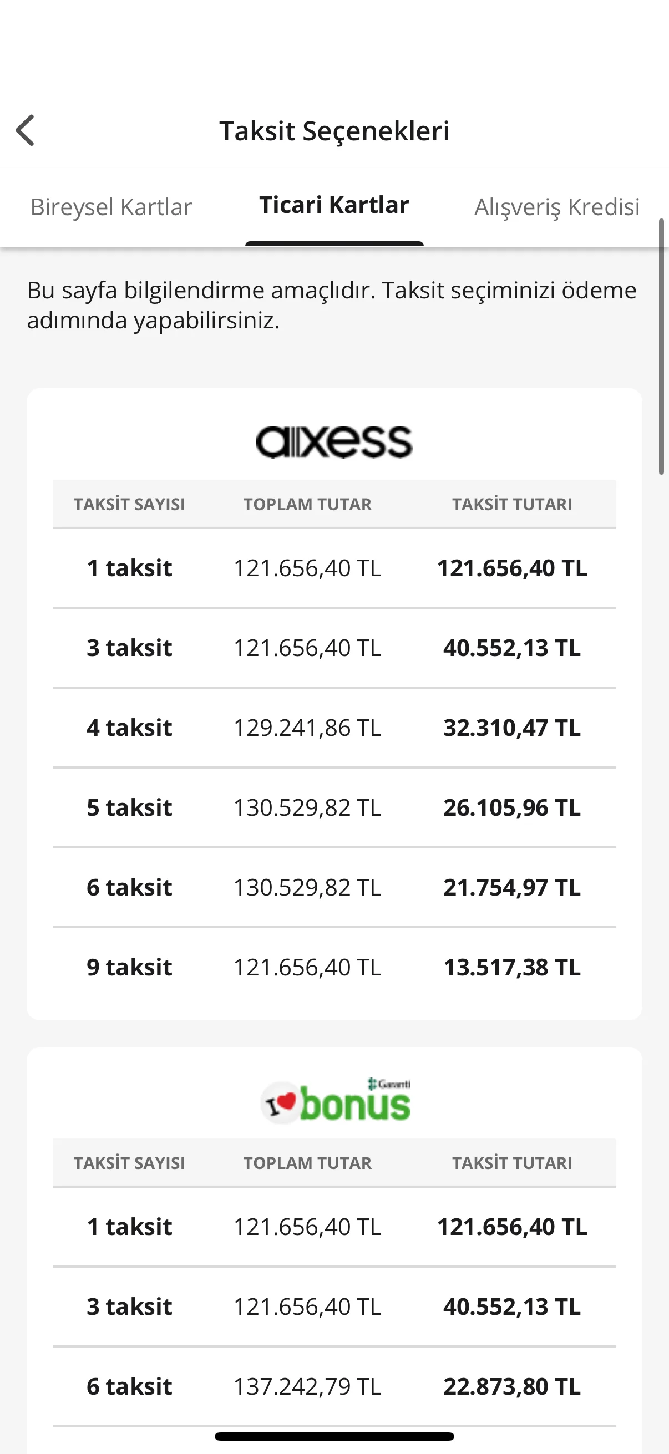Choose Axess 5 taksit option
The width and height of the screenshot is (669, 1454).
click(x=334, y=808)
